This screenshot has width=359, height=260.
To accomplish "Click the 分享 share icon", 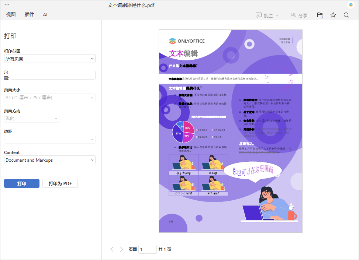I will [293, 15].
